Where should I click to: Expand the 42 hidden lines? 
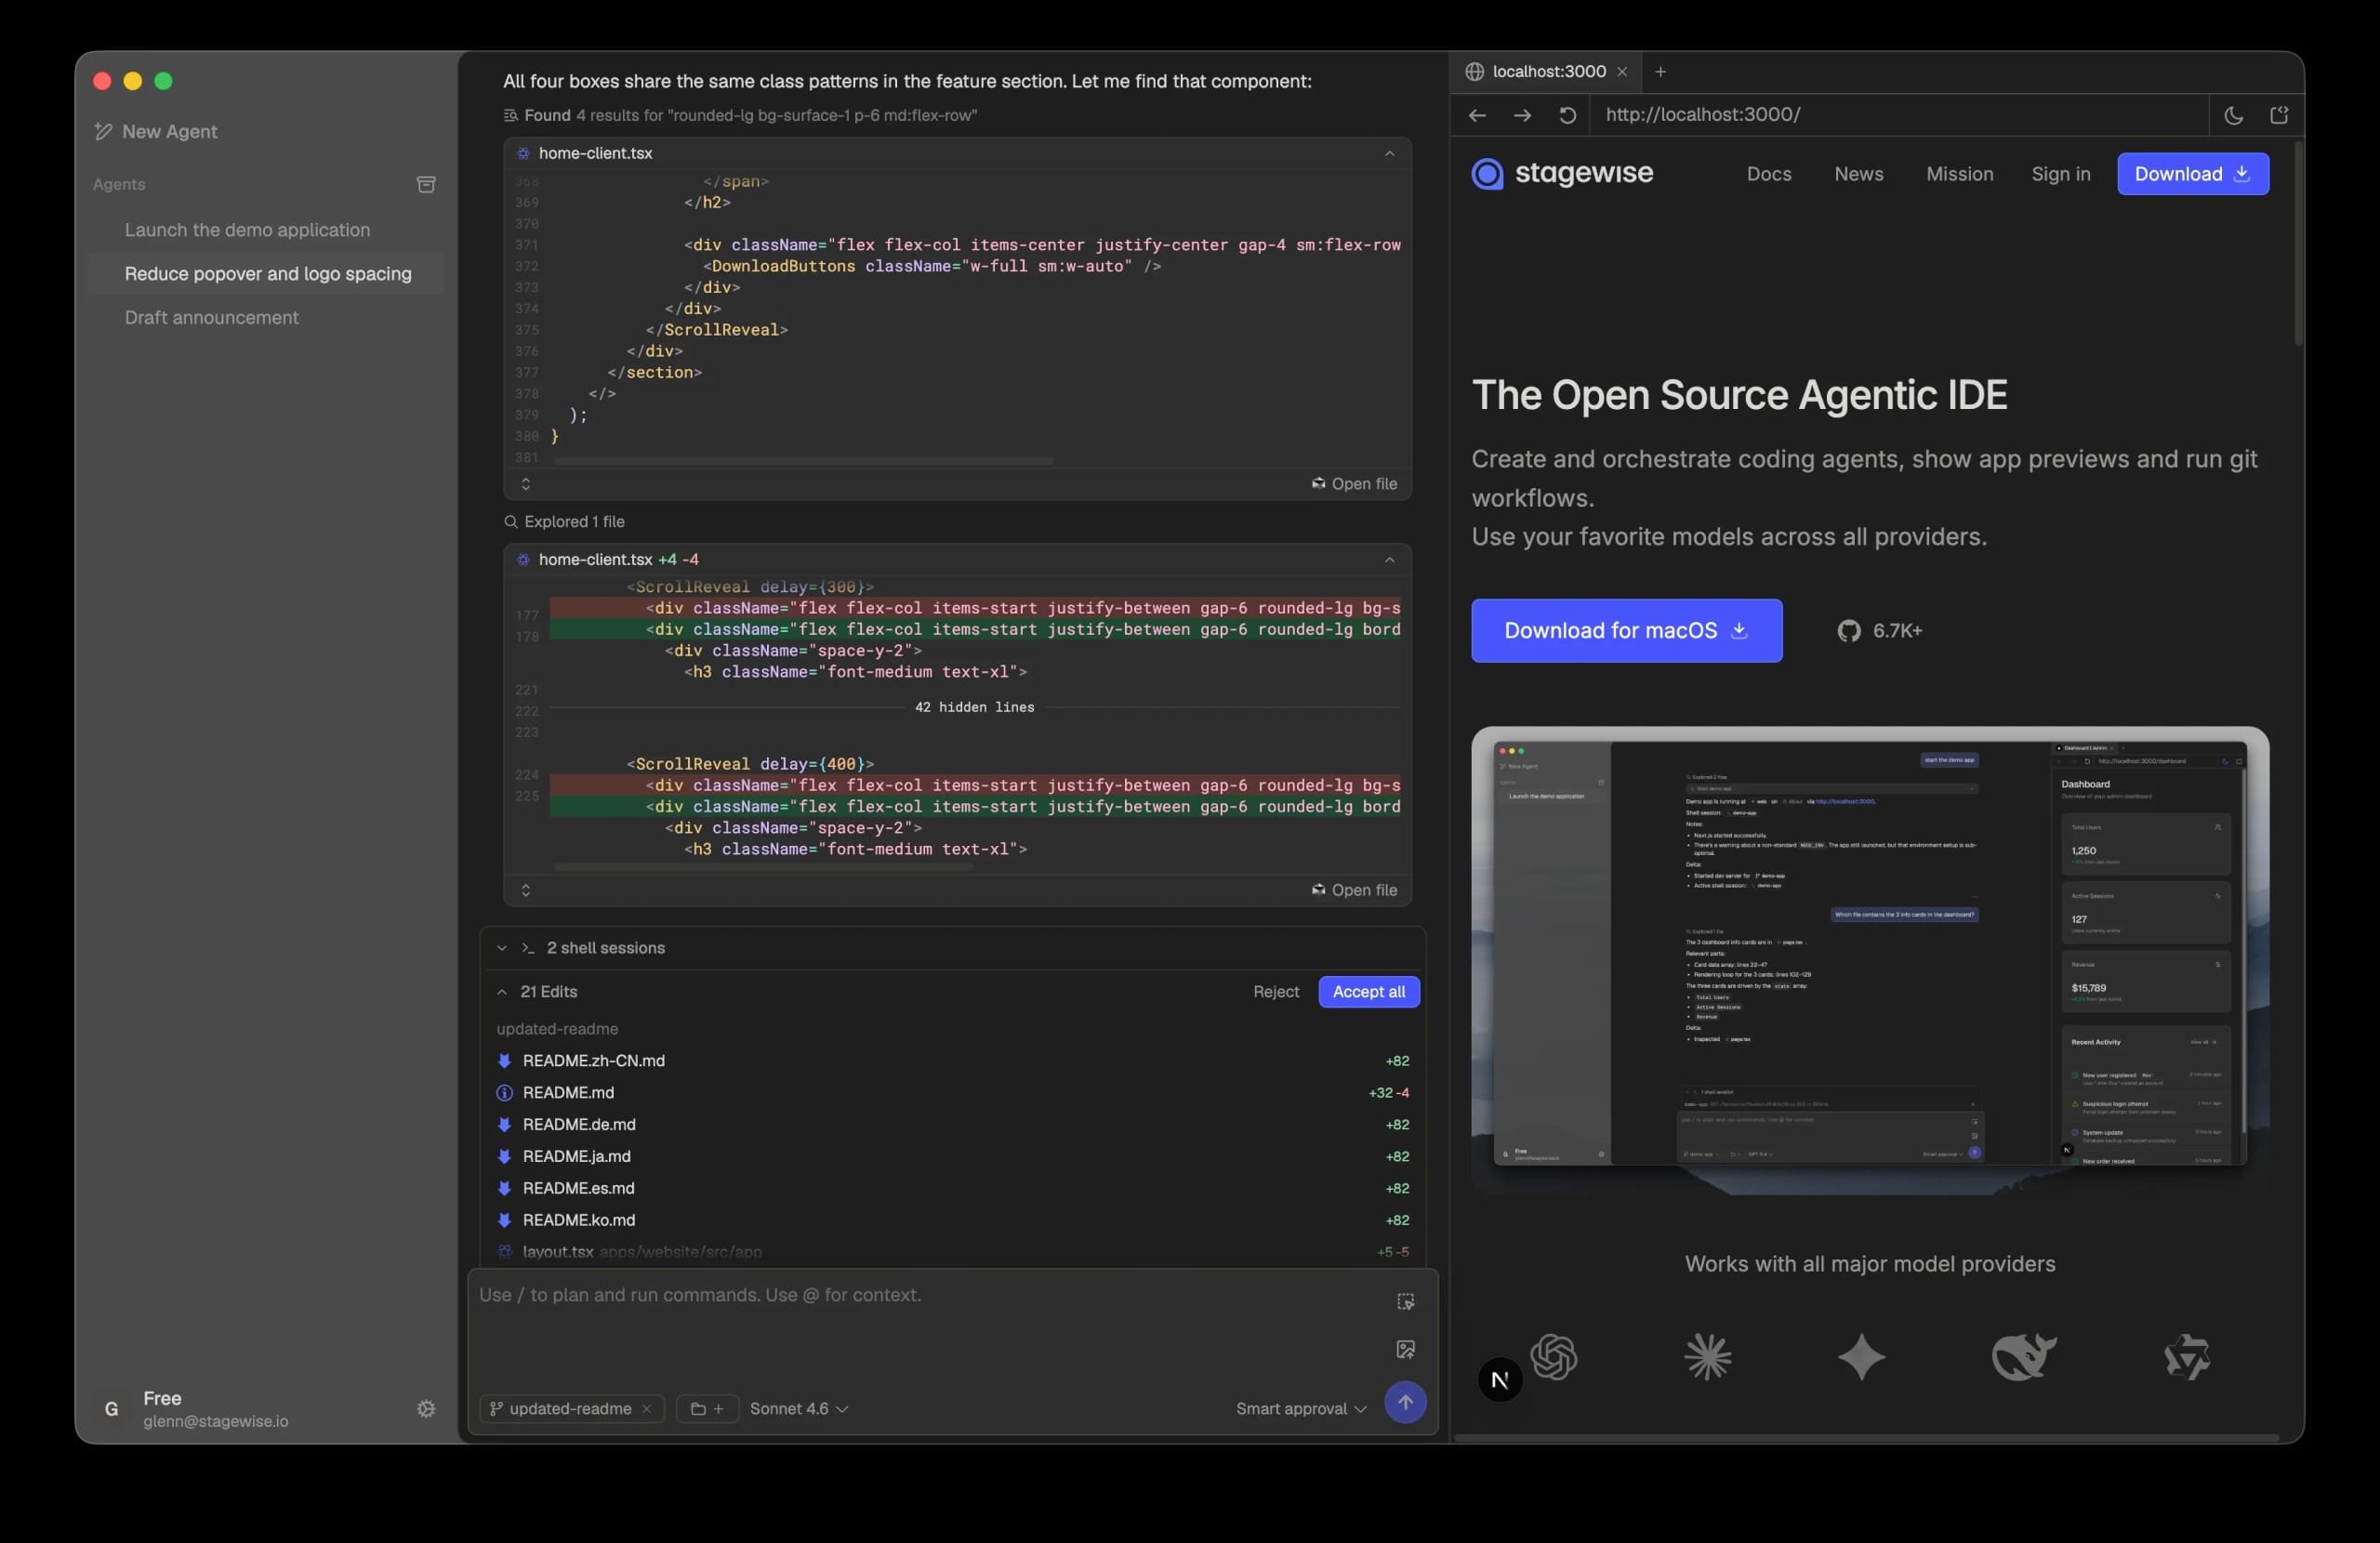click(974, 707)
